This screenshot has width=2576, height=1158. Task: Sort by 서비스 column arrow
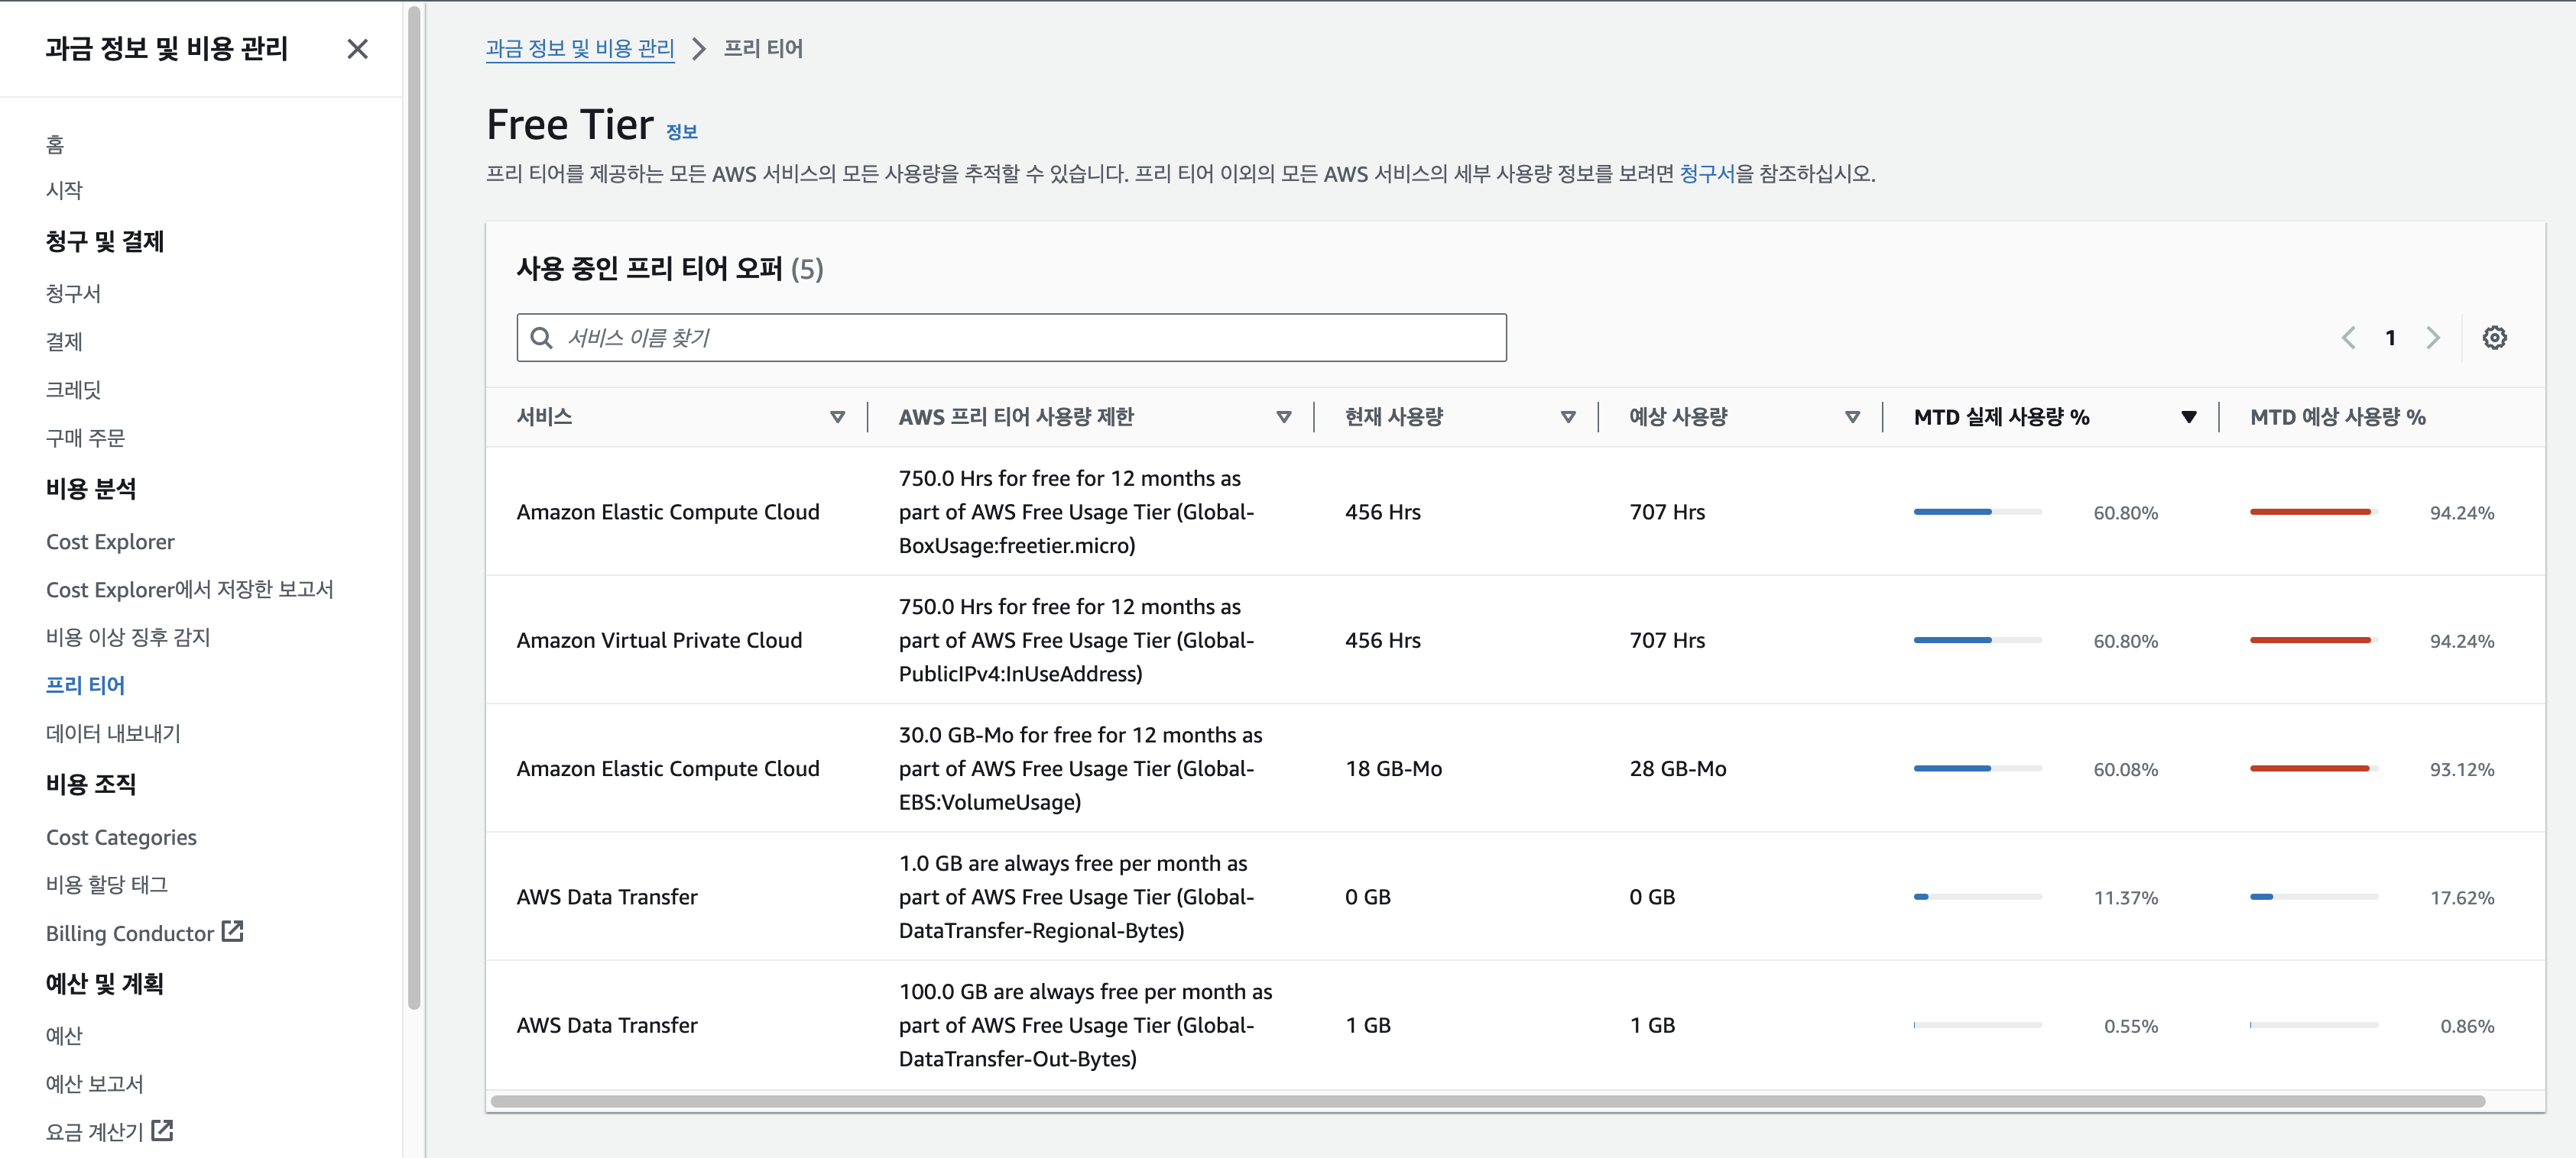point(837,416)
